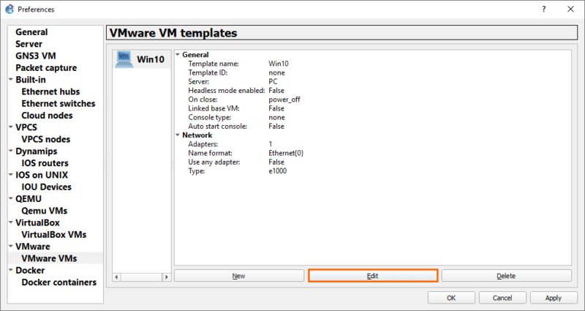Collapse the QEMU tree section
This screenshot has width=585, height=311.
click(11, 199)
